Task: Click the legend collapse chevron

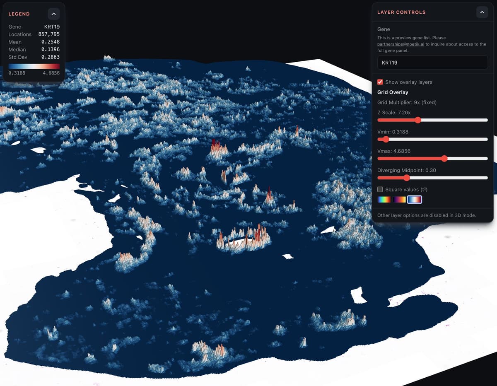Action: (x=53, y=14)
